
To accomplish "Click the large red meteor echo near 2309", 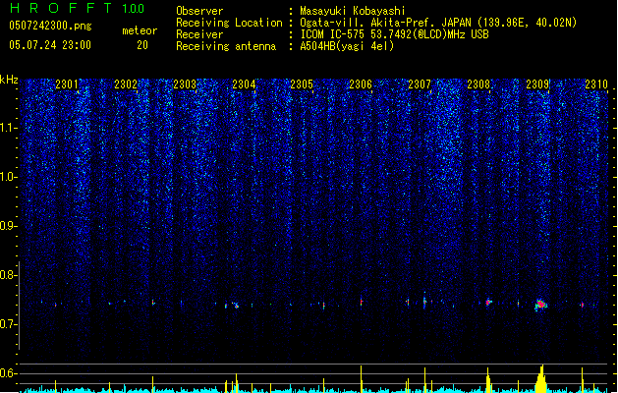I will point(541,305).
